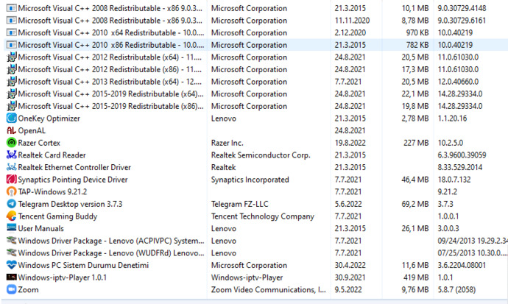Screen dimensions: 508x304
Task: Click icon of Visual C++ 2015-2019 Redistributable (x64)
Action: (11, 94)
